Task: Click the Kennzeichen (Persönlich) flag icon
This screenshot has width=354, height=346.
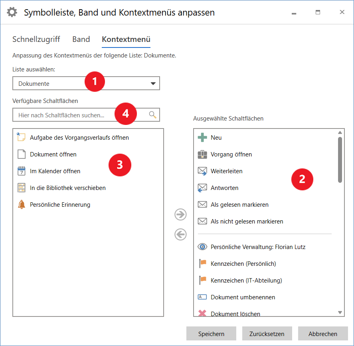Action: [x=202, y=263]
